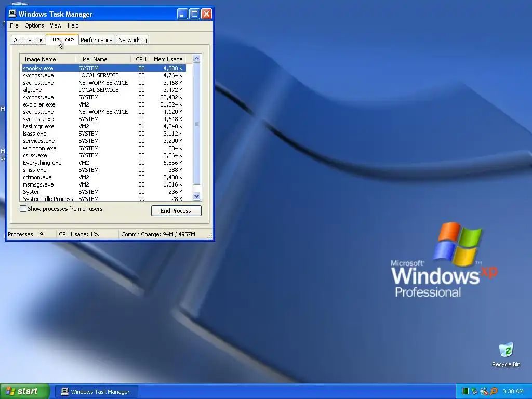532x399 pixels.
Task: Click the 21,524 K memory cell
Action: coord(171,104)
